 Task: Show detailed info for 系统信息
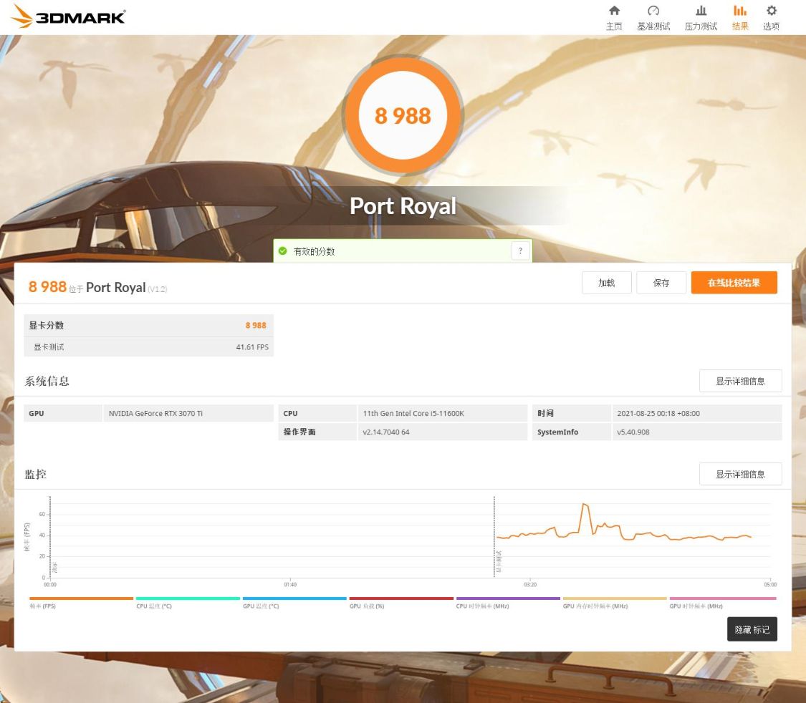(x=740, y=381)
